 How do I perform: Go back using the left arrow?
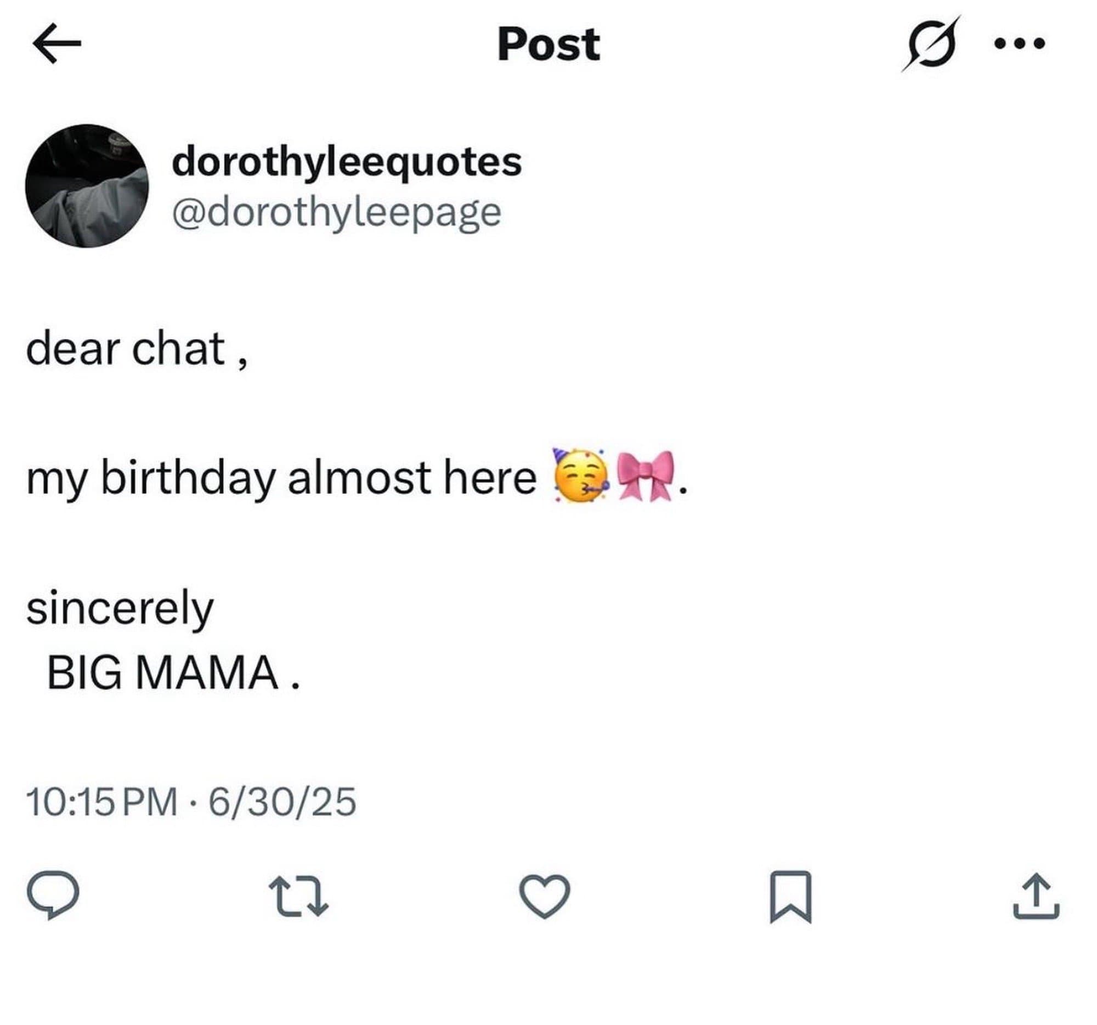click(x=57, y=44)
